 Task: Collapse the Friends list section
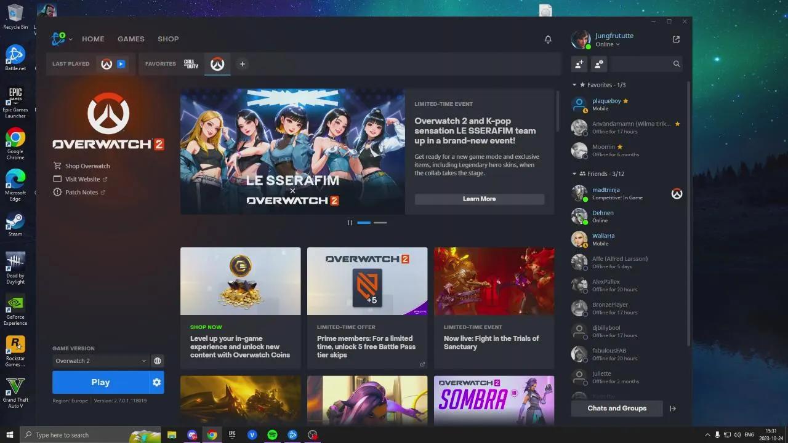574,174
